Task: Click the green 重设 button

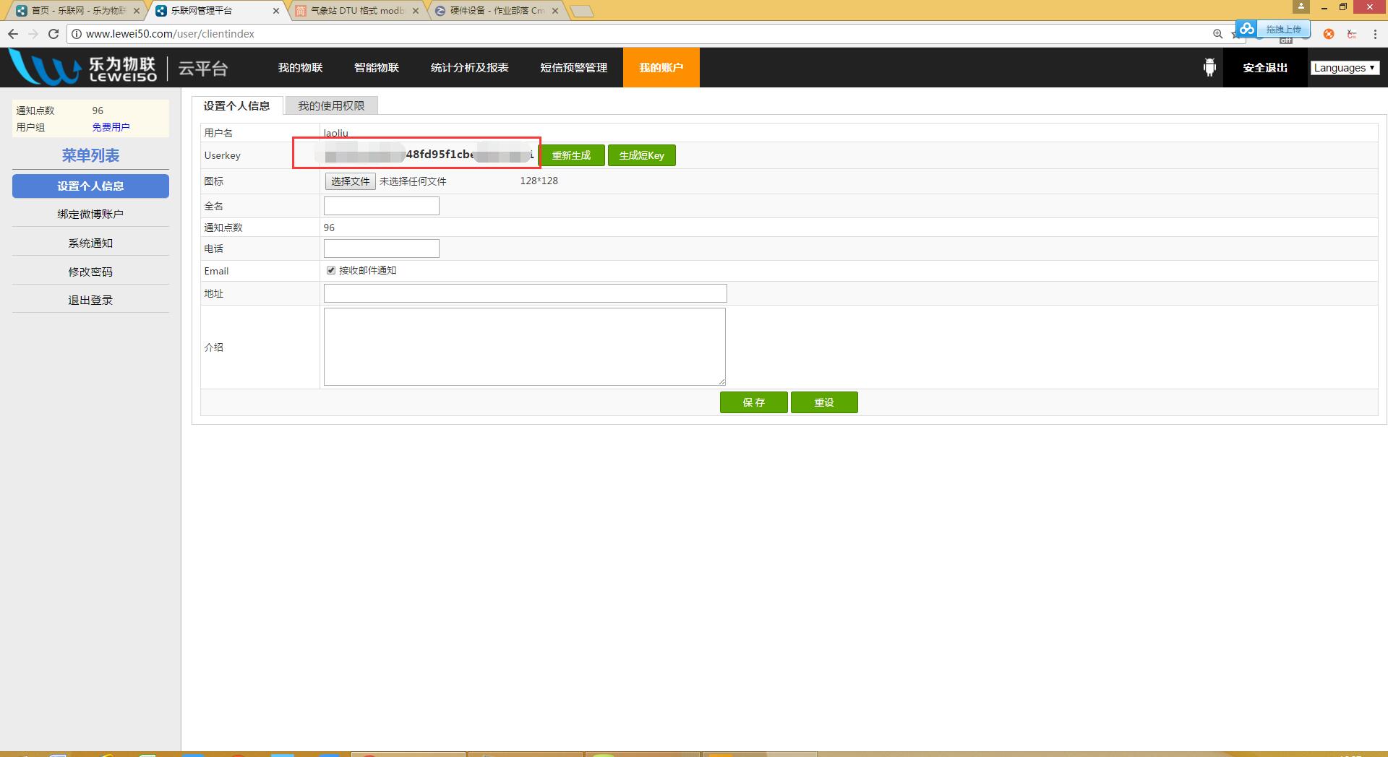Action: (824, 402)
